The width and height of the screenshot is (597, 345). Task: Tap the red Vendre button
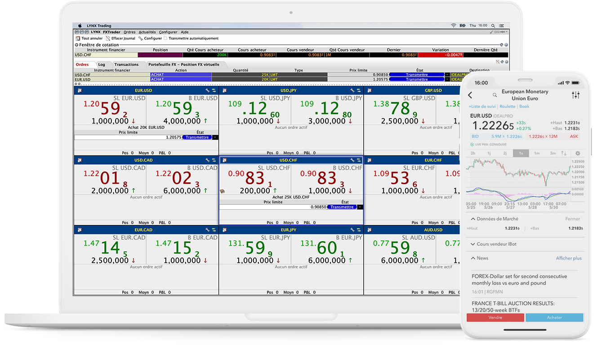coord(495,317)
